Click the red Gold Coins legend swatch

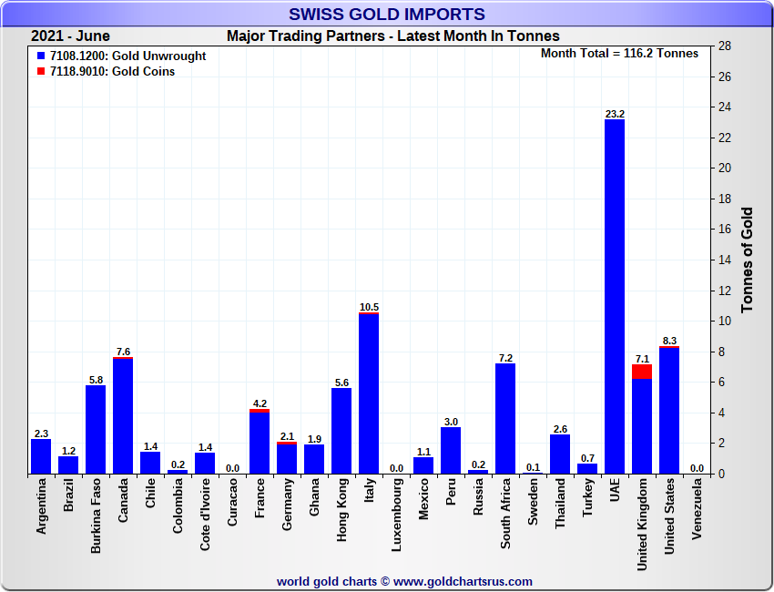click(x=41, y=72)
